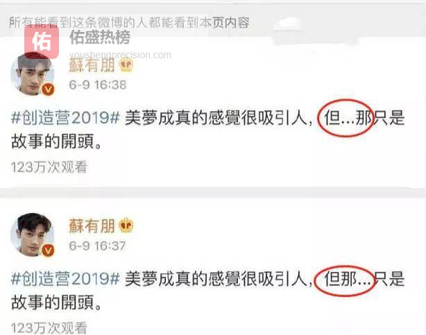
Task: Open the #创造营2019# hashtag in the second post
Action: coord(65,279)
